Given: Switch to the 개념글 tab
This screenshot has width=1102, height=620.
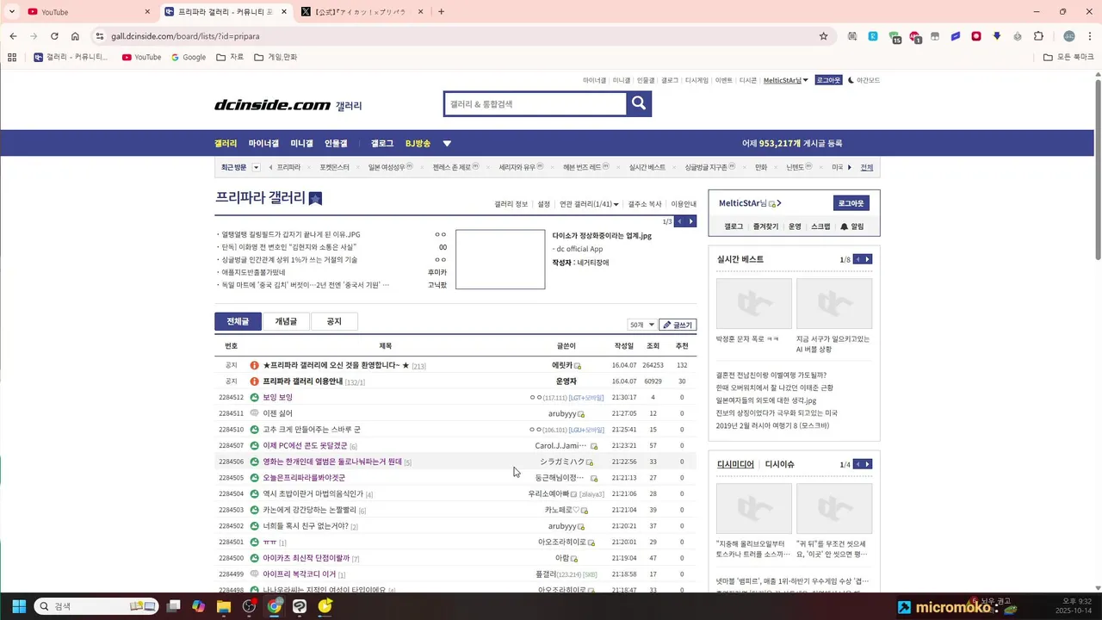Looking at the screenshot, I should 286,321.
